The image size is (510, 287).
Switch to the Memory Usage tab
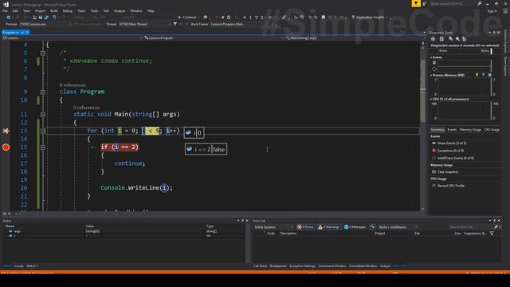(x=470, y=130)
